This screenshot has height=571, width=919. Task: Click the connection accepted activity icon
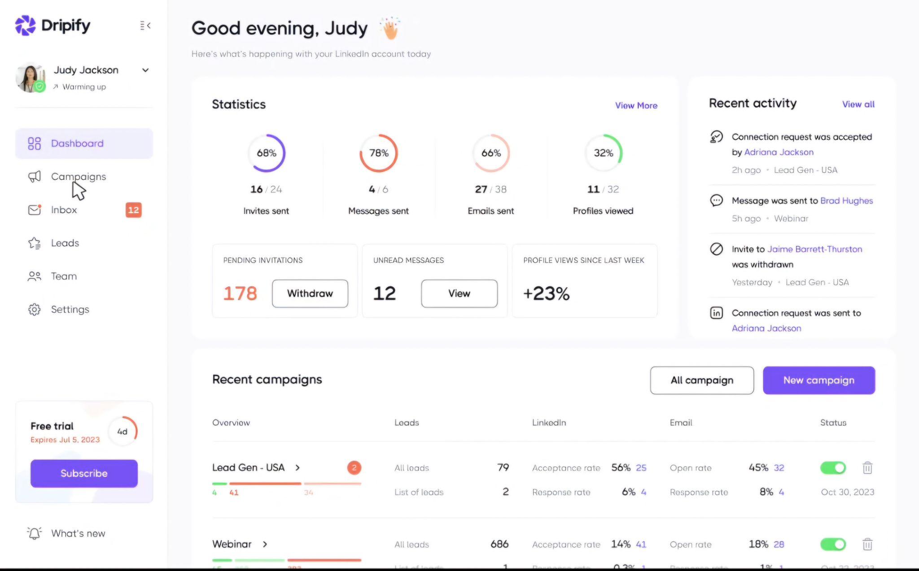[717, 136]
